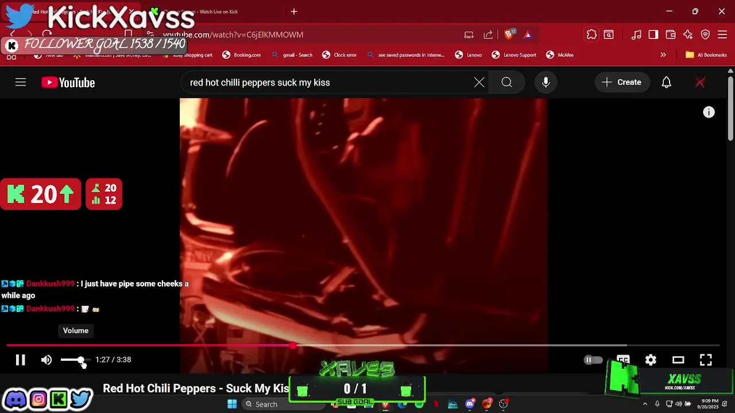
Task: Open system volume tray icon
Action: tap(679, 404)
